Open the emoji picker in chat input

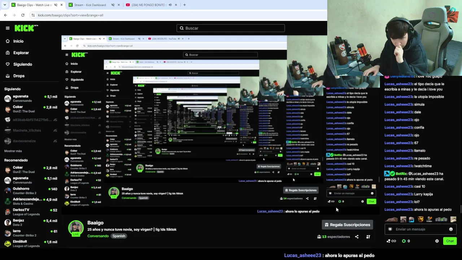451,229
